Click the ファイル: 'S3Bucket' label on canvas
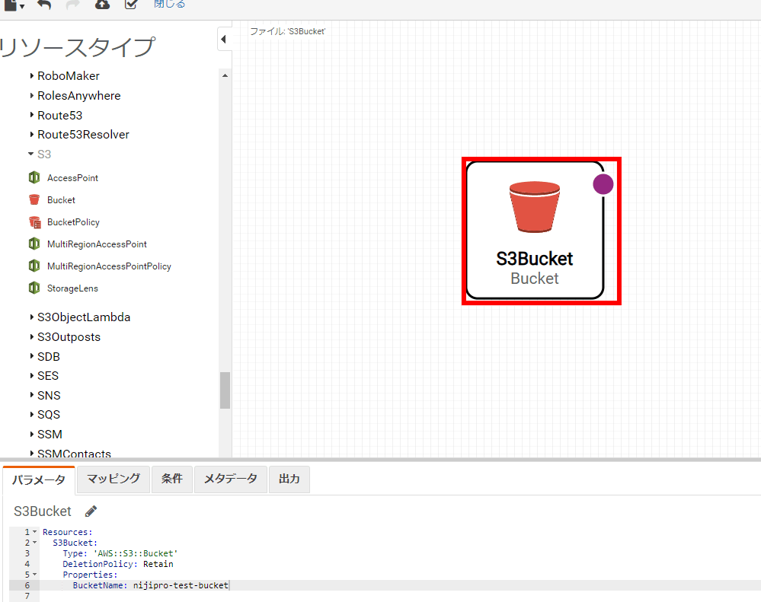 [287, 31]
